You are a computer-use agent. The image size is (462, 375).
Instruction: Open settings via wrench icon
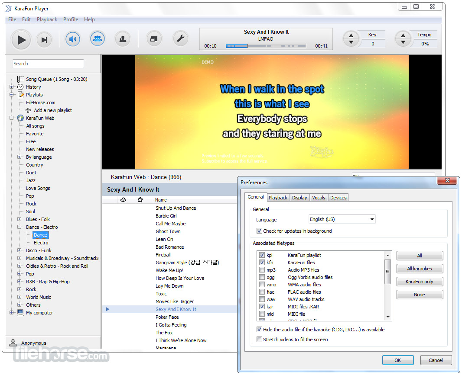click(180, 38)
